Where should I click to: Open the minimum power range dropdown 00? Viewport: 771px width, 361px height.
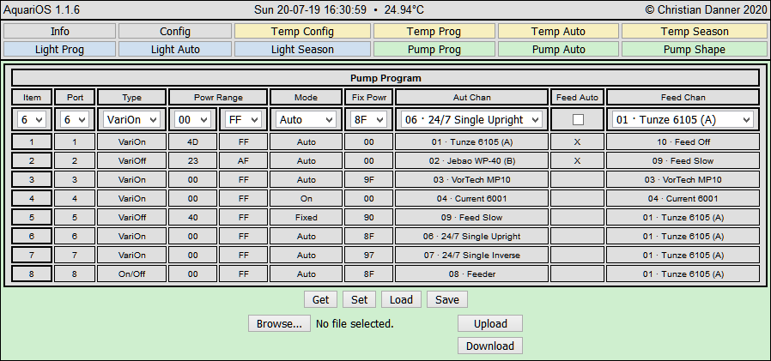191,119
